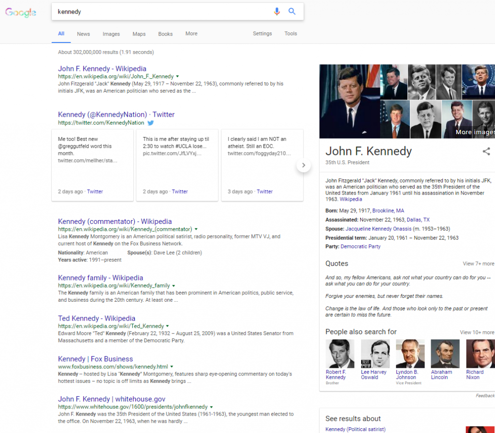
Task: Open Jacqueline Kennedy Onassis link
Action: 378,229
